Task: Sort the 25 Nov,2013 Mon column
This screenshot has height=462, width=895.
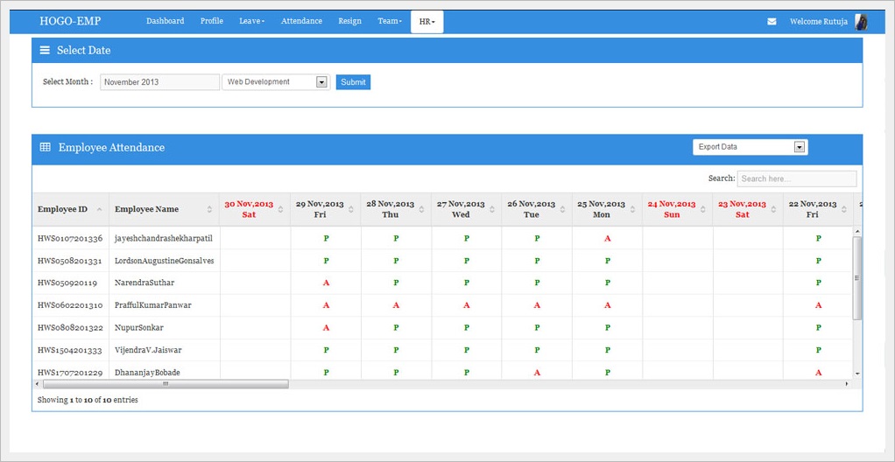Action: click(x=632, y=209)
